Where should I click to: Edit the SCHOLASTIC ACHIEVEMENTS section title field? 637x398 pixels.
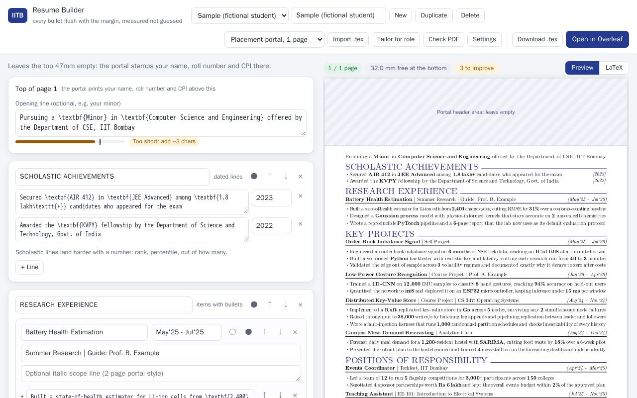(x=112, y=177)
